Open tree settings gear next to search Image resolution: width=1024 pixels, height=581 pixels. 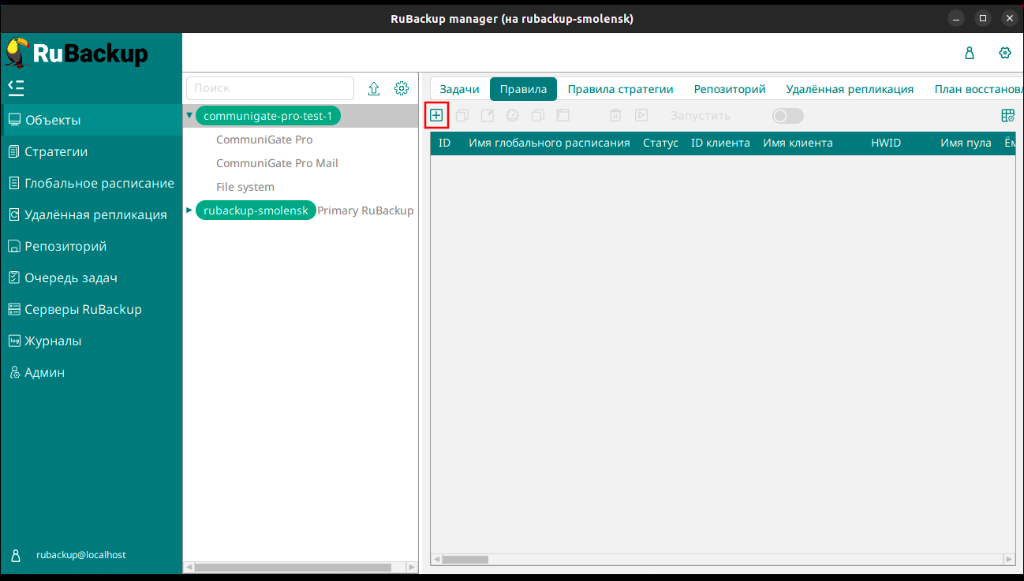[402, 88]
